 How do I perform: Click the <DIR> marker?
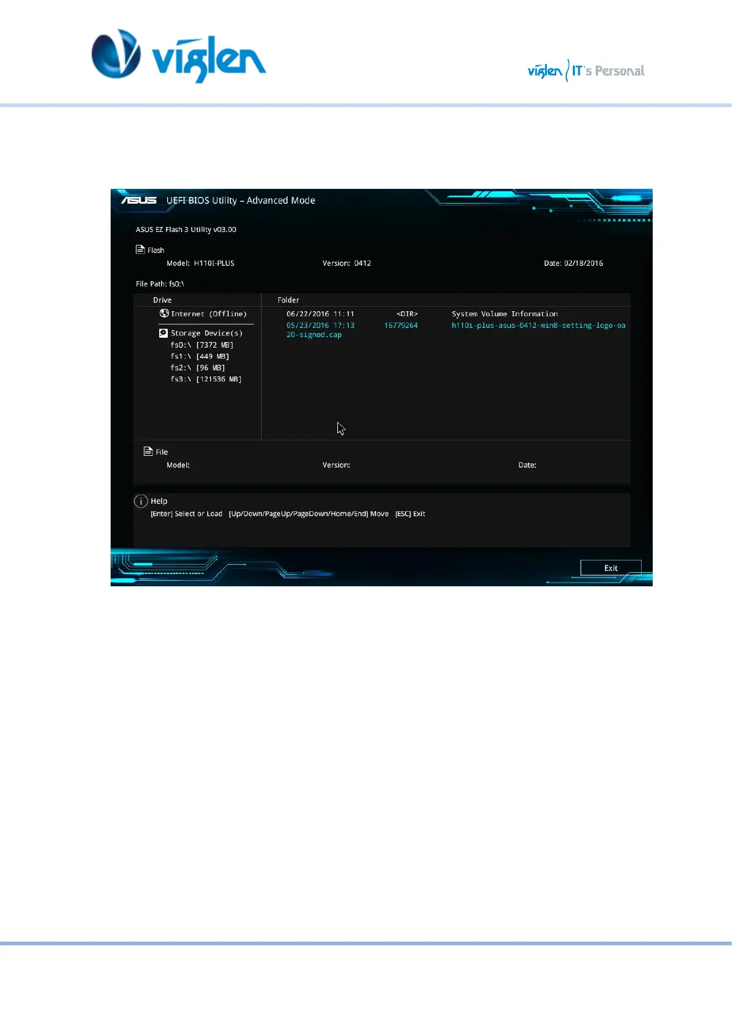[x=407, y=314]
